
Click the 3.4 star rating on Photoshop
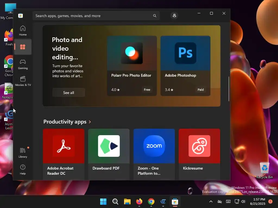[x=169, y=90]
